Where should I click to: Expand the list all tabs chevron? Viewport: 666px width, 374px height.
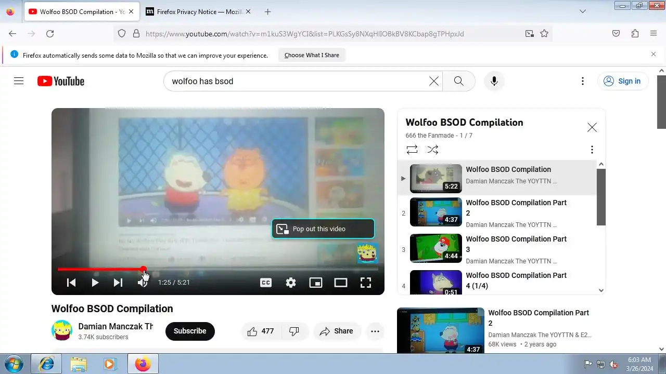tap(583, 11)
